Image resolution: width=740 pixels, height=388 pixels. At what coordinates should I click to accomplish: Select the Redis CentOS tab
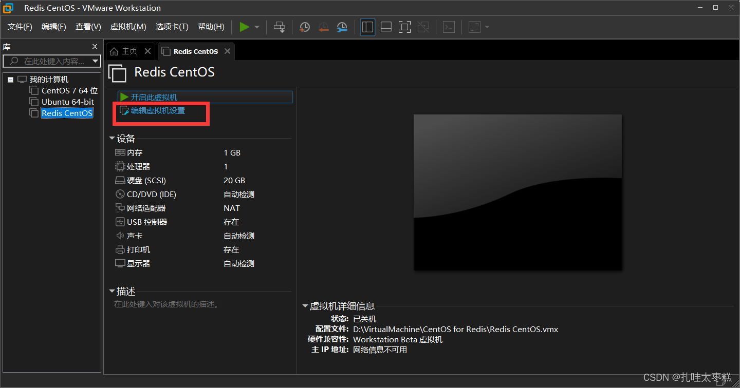click(196, 51)
